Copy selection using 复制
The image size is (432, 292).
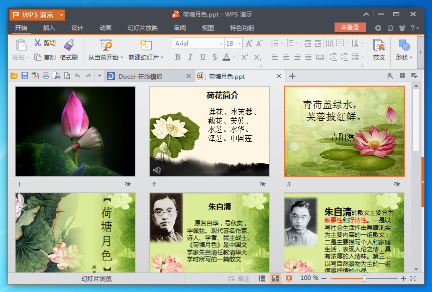point(45,57)
